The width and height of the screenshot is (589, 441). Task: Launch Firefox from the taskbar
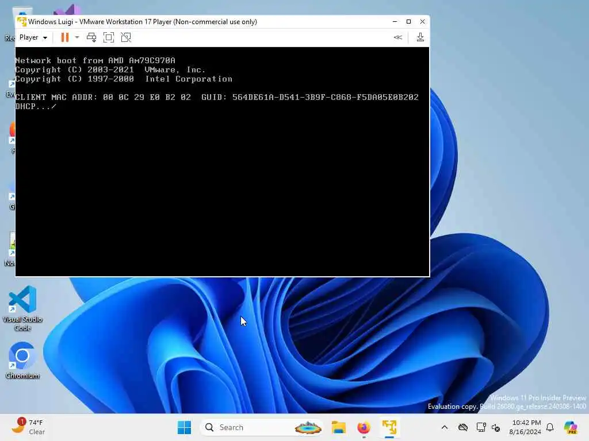point(364,427)
